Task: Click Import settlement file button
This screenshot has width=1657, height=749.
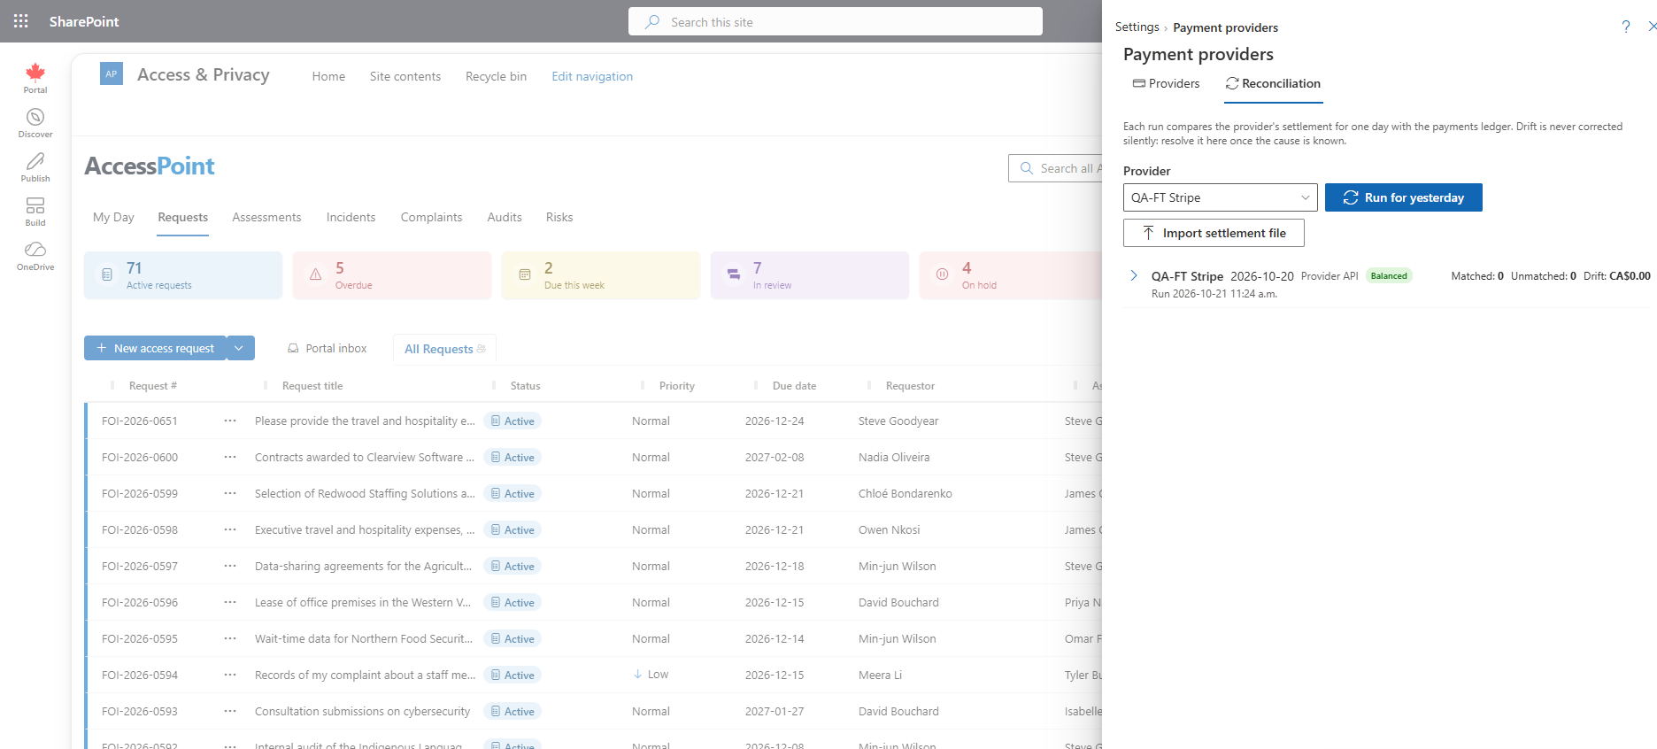Action: click(1214, 233)
